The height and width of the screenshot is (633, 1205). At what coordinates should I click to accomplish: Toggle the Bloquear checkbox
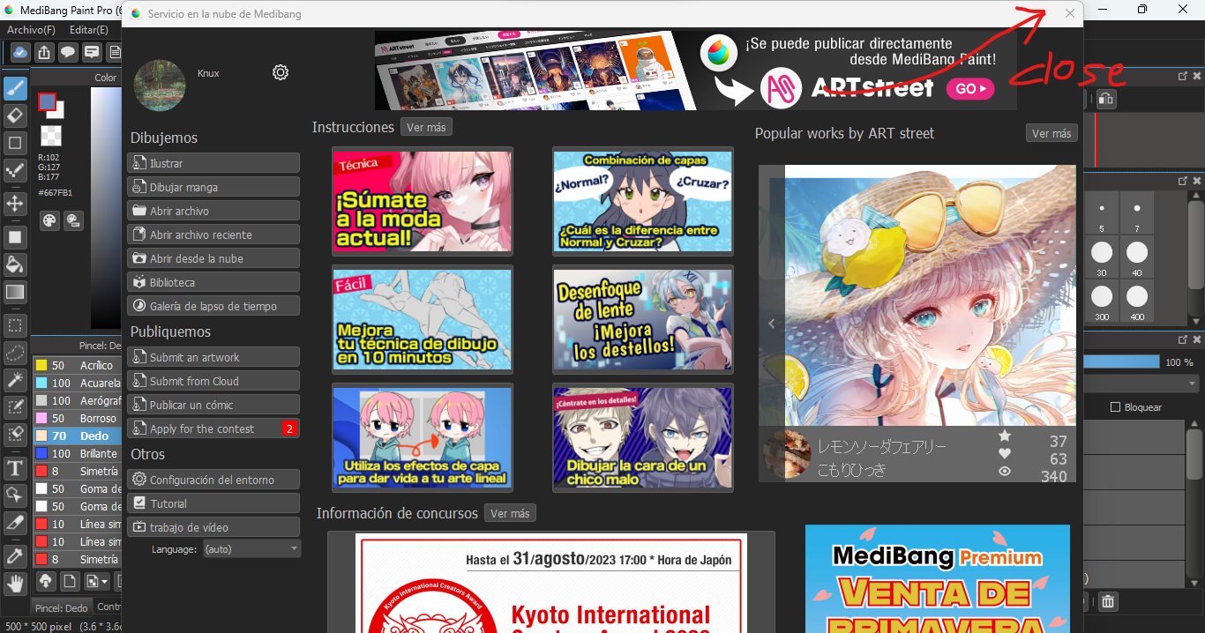1115,407
